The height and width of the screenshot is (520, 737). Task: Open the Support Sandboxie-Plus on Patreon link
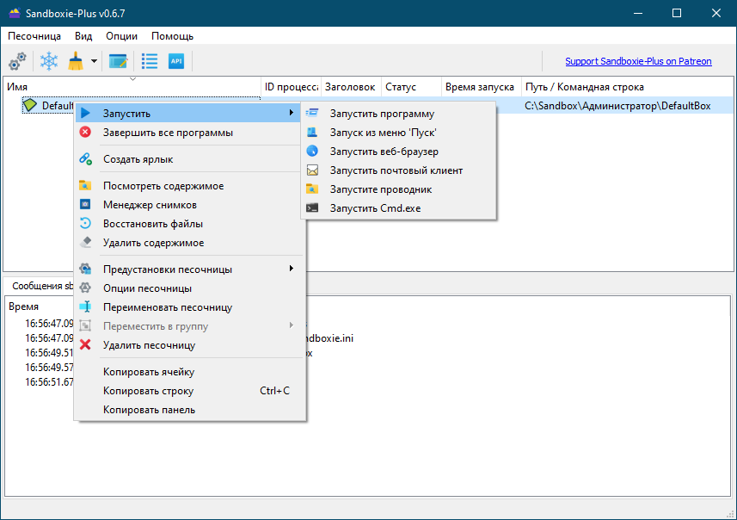[638, 61]
